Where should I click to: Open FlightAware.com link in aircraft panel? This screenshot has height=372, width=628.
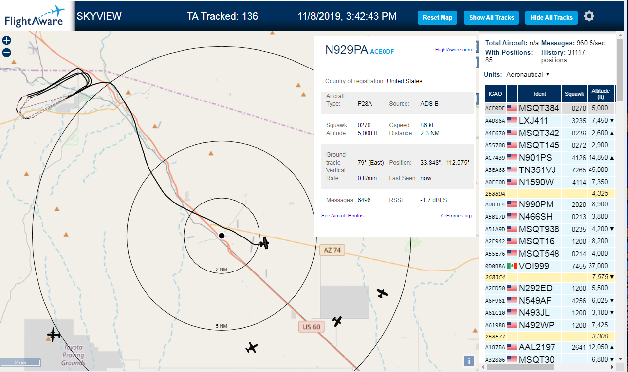coord(453,50)
